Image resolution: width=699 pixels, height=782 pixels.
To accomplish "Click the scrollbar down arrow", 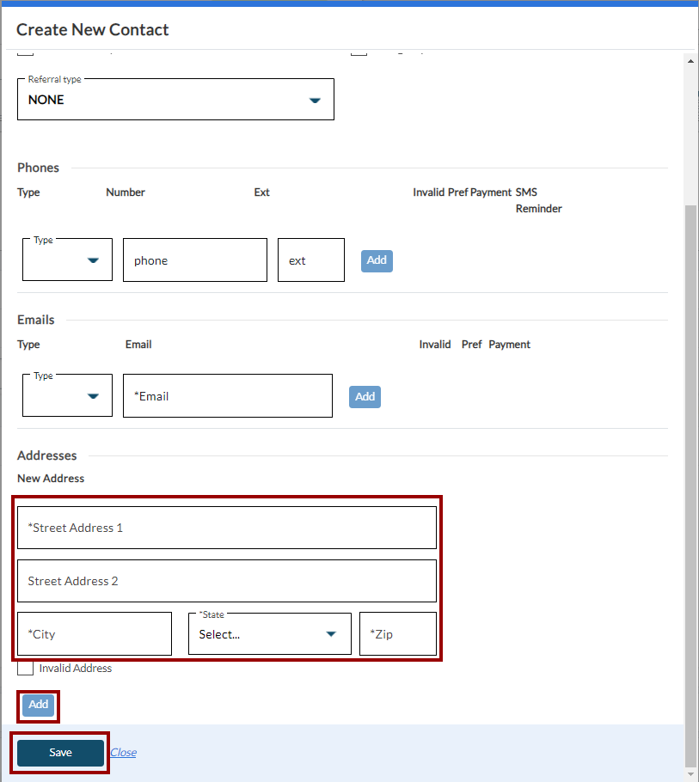I will click(x=691, y=773).
